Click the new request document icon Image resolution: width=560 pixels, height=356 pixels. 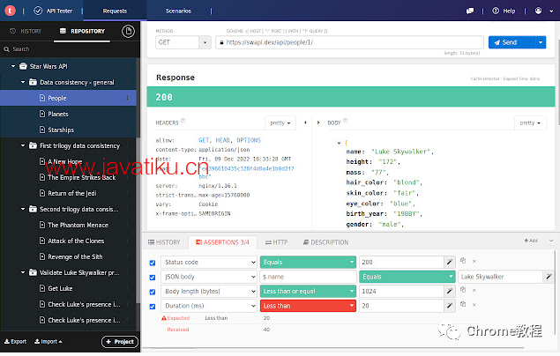click(128, 31)
